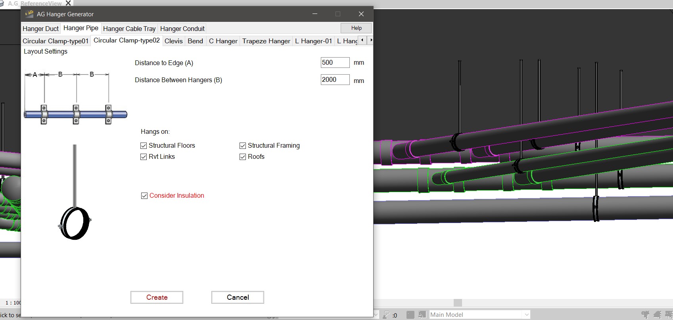Screen dimensions: 673x320
Task: Select the L Hanger-01 subtab
Action: [x=313, y=41]
